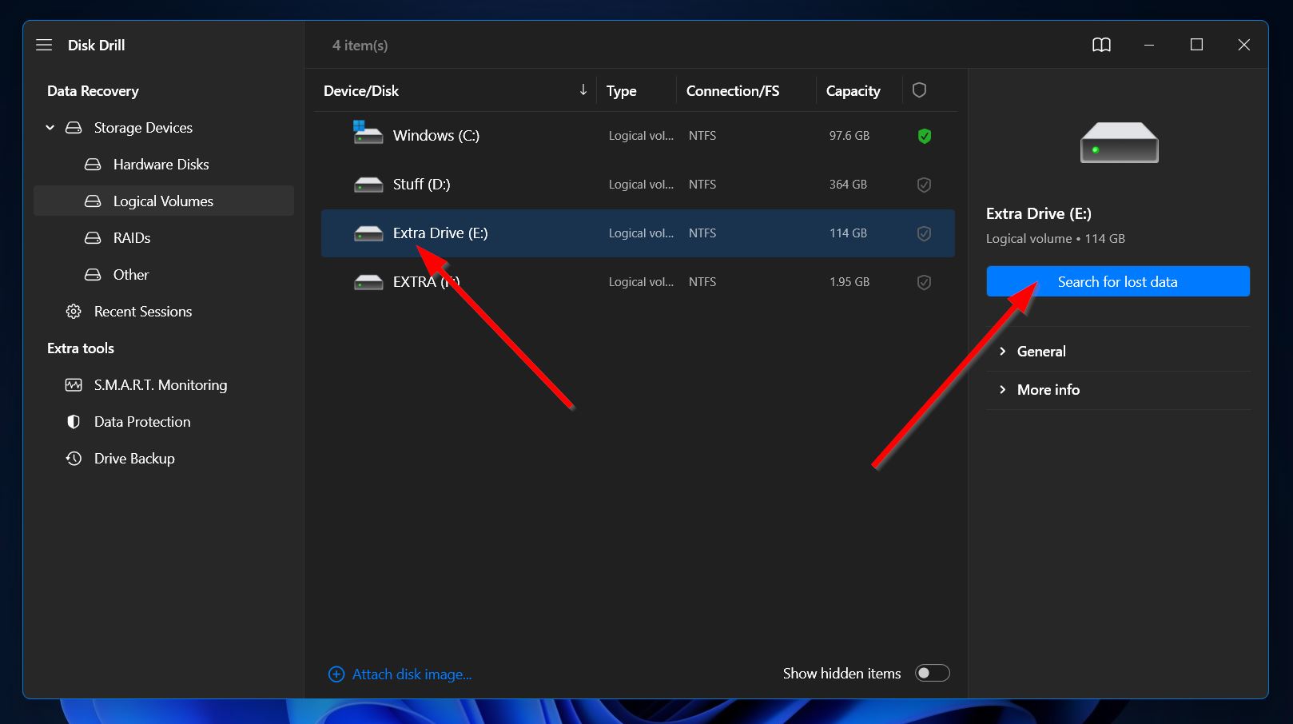Screen dimensions: 1293x724
Task: Select the Extra Drive (E:) volume row
Action: 638,233
